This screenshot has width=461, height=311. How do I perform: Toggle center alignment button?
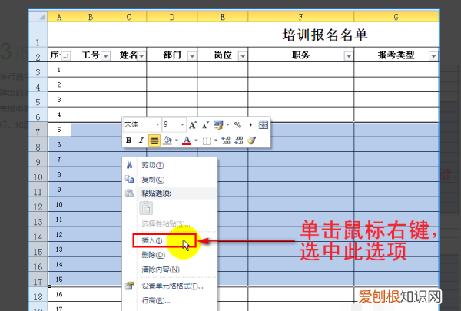pyautogui.click(x=154, y=141)
